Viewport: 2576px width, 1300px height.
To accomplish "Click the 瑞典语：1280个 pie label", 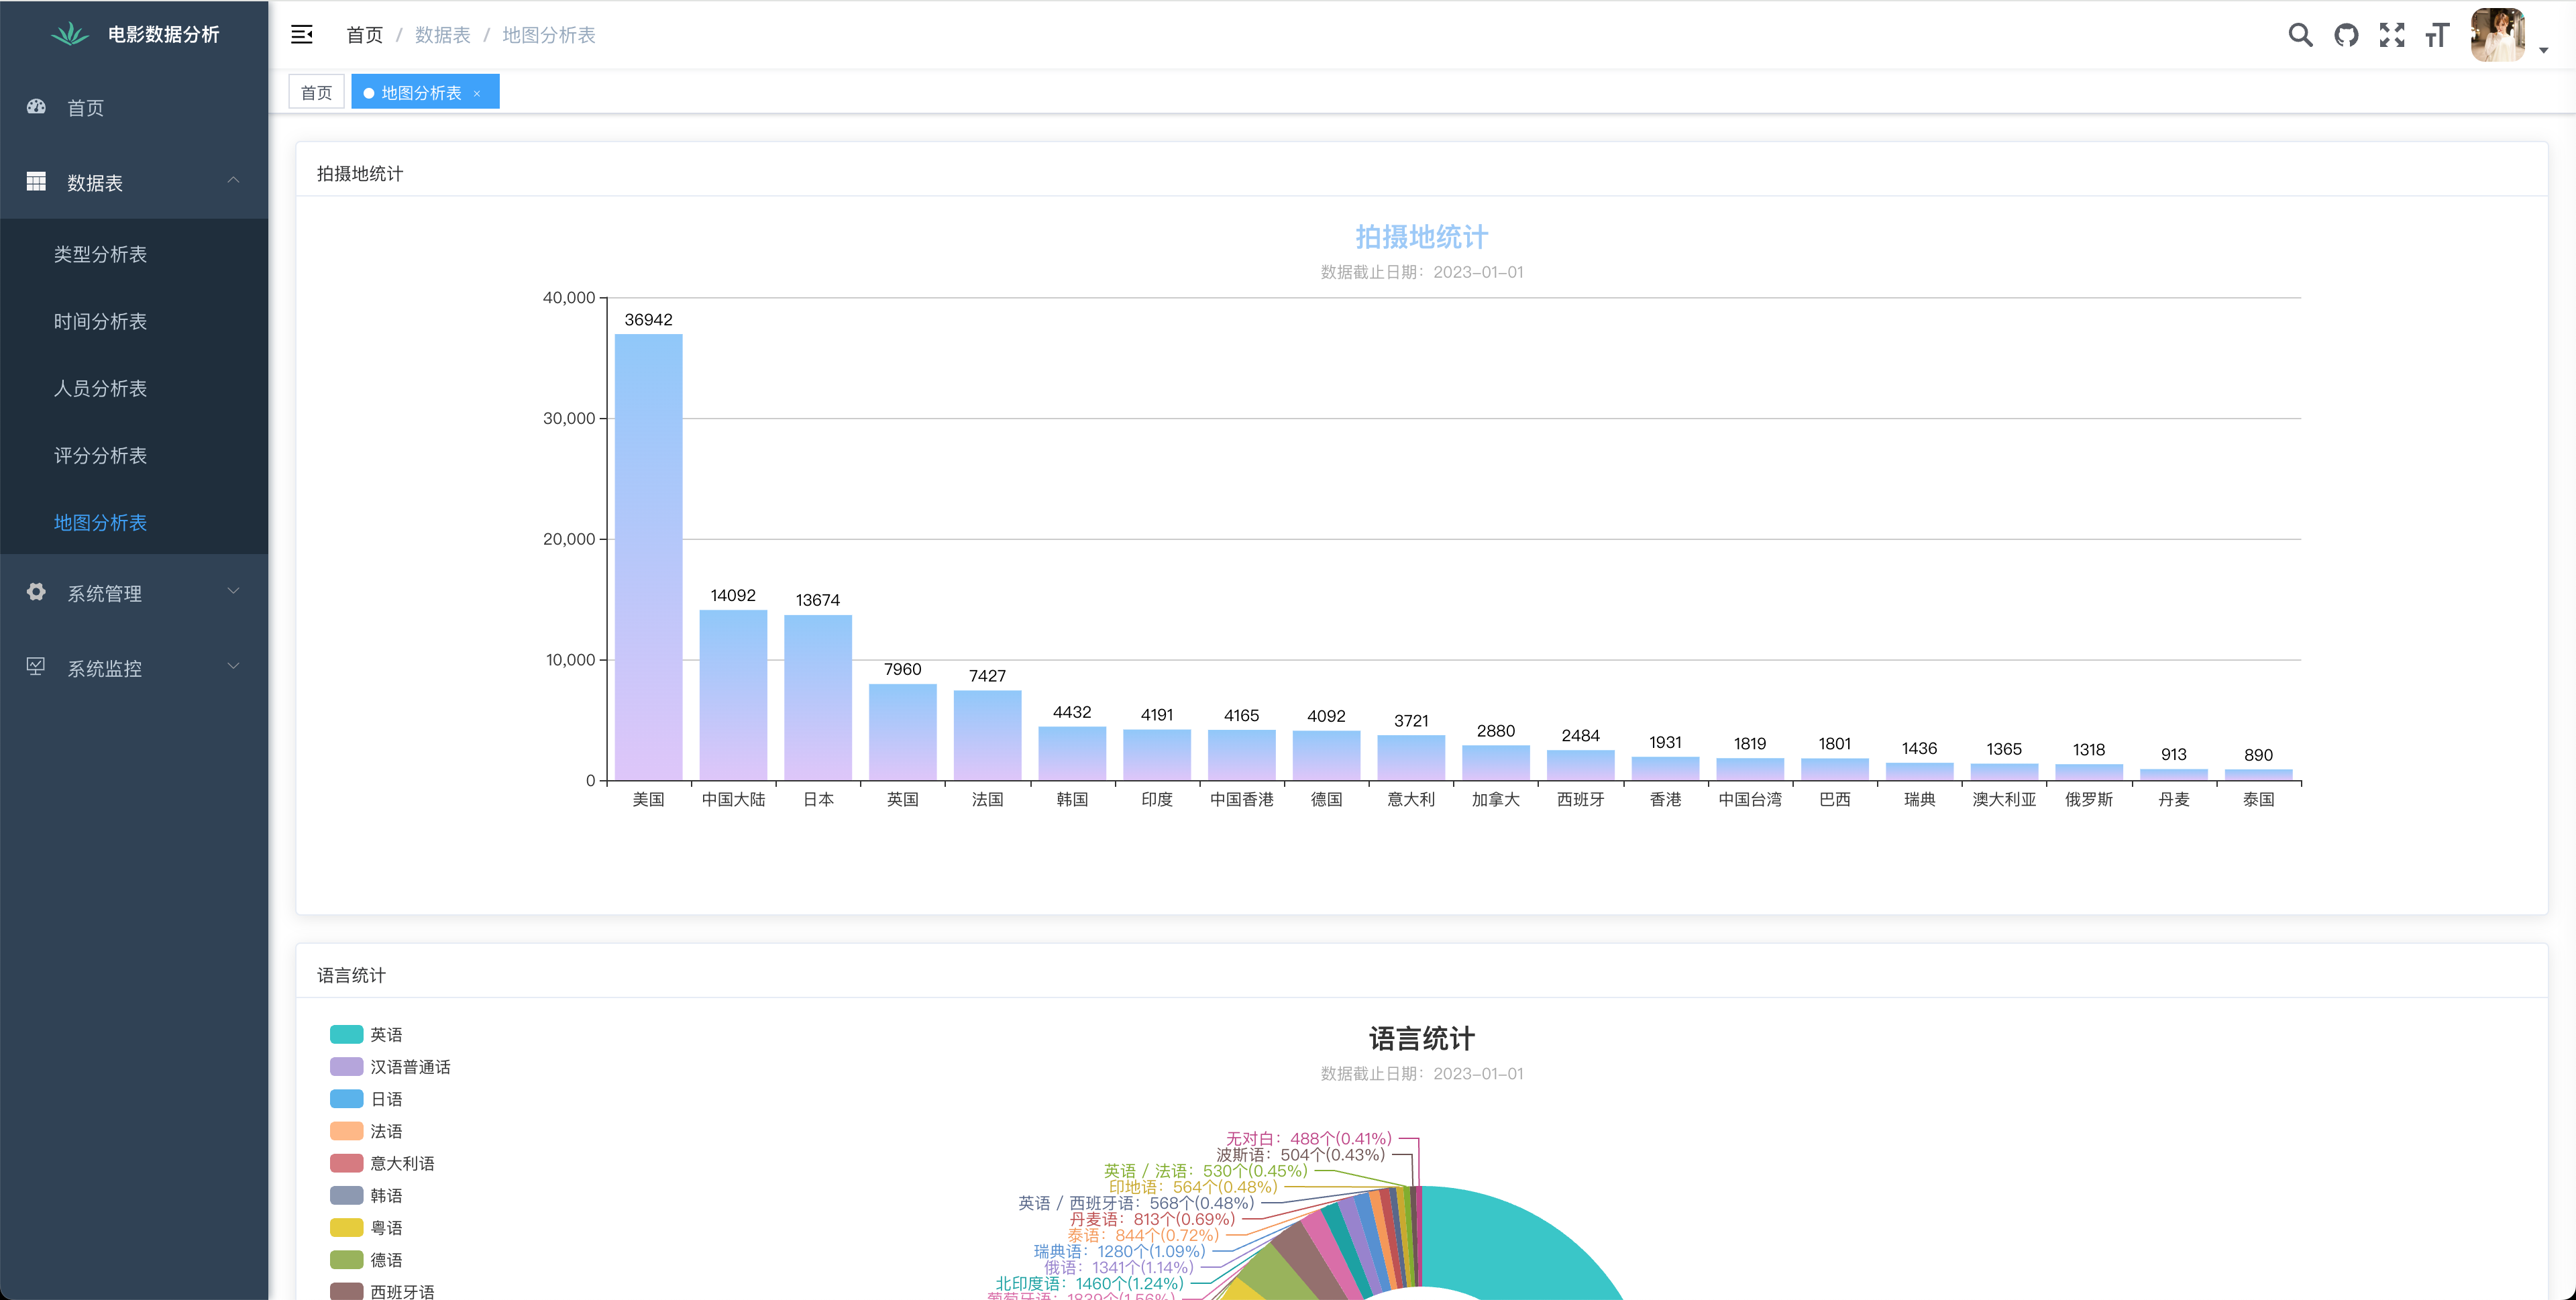I will click(x=1119, y=1251).
